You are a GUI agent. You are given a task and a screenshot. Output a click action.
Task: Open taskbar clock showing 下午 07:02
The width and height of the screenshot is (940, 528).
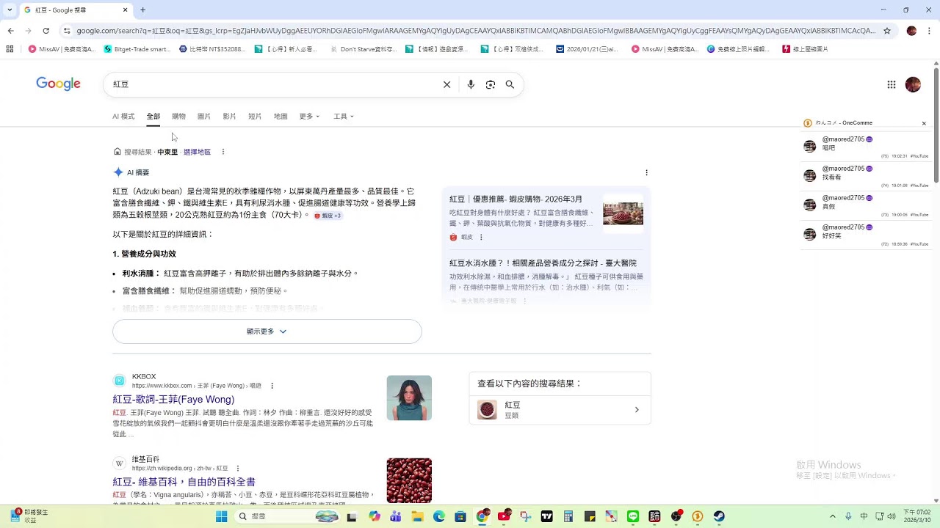click(x=916, y=516)
